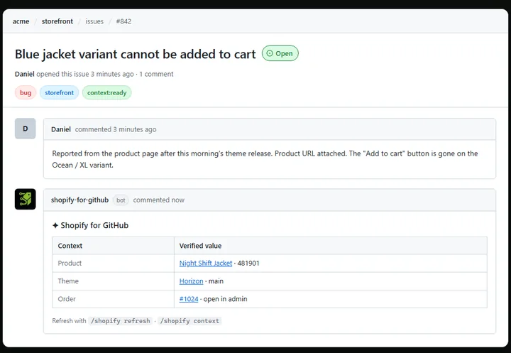Click the context:ready label
The height and width of the screenshot is (353, 511).
(x=107, y=92)
